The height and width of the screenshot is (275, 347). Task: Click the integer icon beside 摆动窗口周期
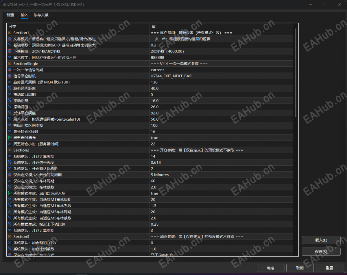pyautogui.click(x=10, y=95)
